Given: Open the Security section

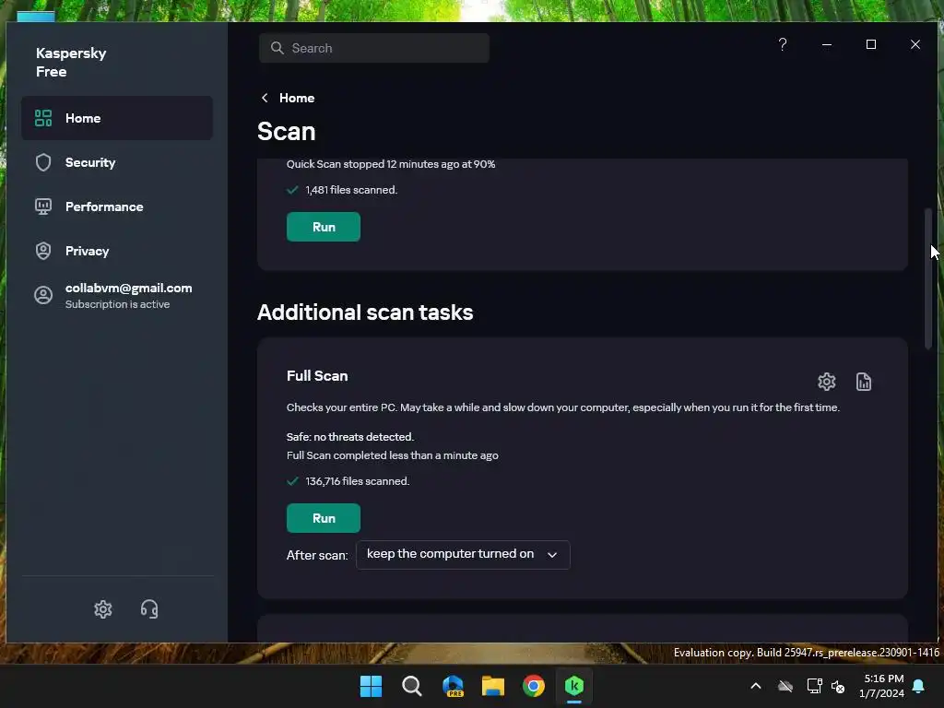Looking at the screenshot, I should (x=117, y=162).
